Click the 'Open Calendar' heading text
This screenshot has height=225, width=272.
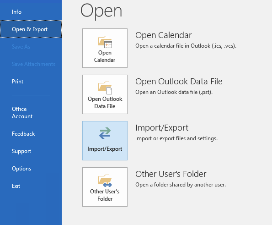tap(163, 35)
